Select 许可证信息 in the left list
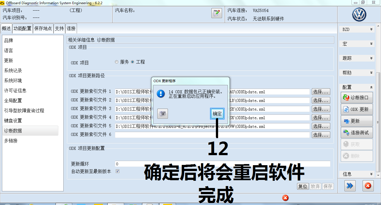The height and width of the screenshot is (205, 381). (x=30, y=91)
